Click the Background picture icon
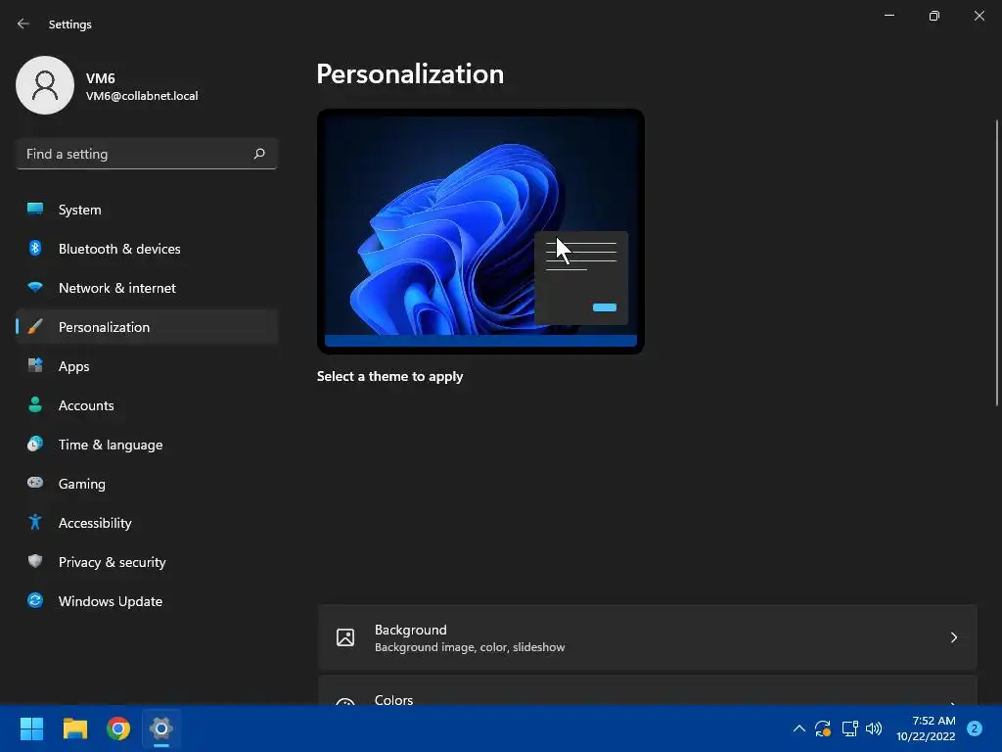 pos(345,637)
